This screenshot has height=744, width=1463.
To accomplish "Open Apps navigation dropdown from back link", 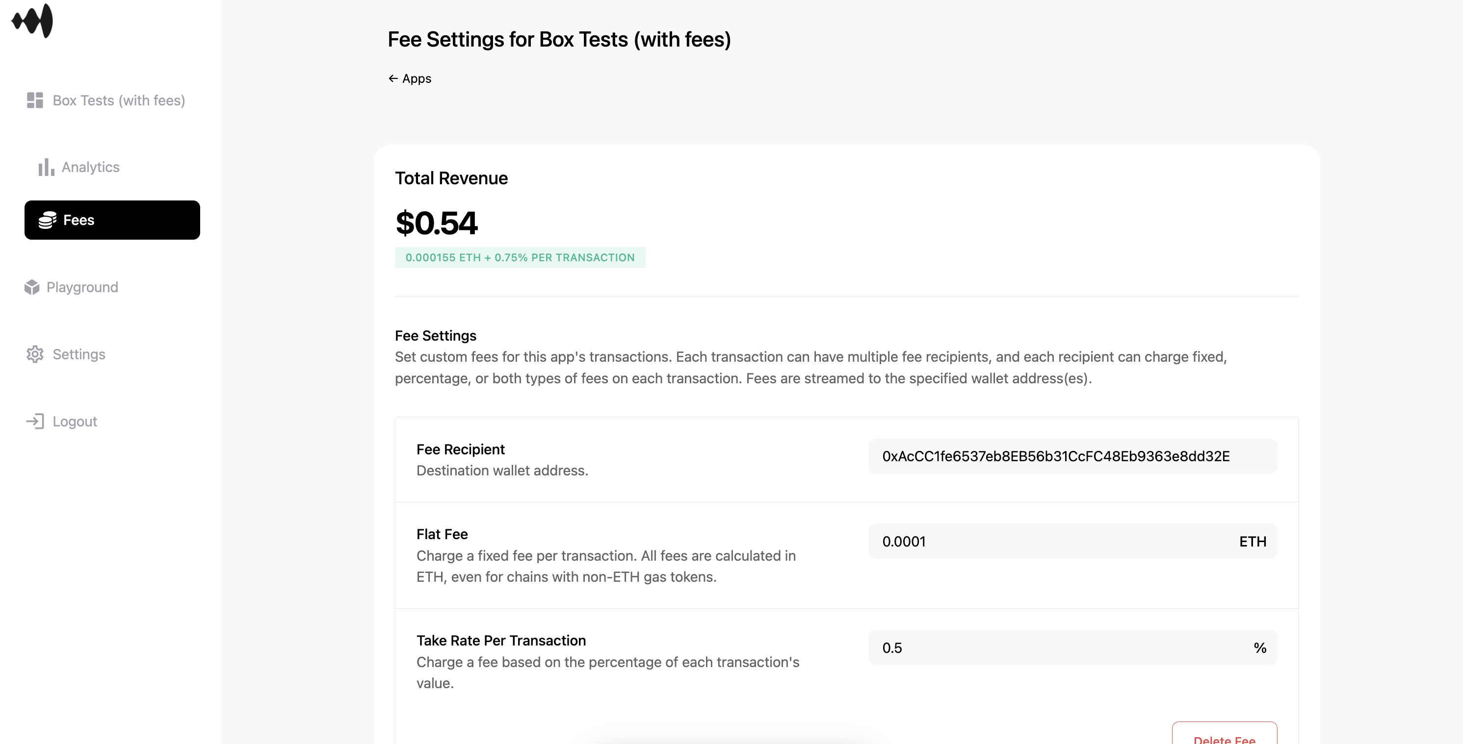I will point(410,78).
